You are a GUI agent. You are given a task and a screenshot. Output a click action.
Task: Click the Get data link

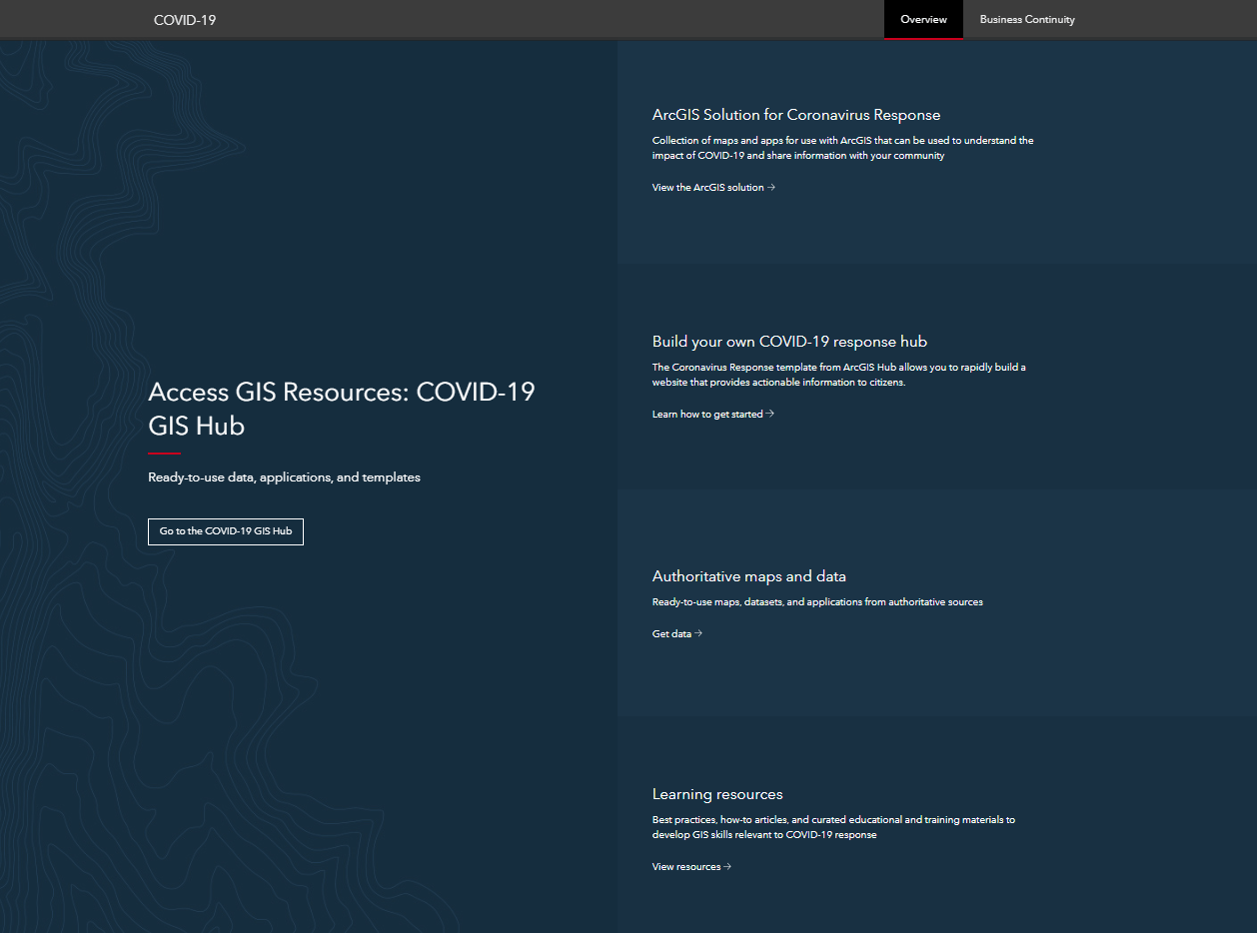669,632
